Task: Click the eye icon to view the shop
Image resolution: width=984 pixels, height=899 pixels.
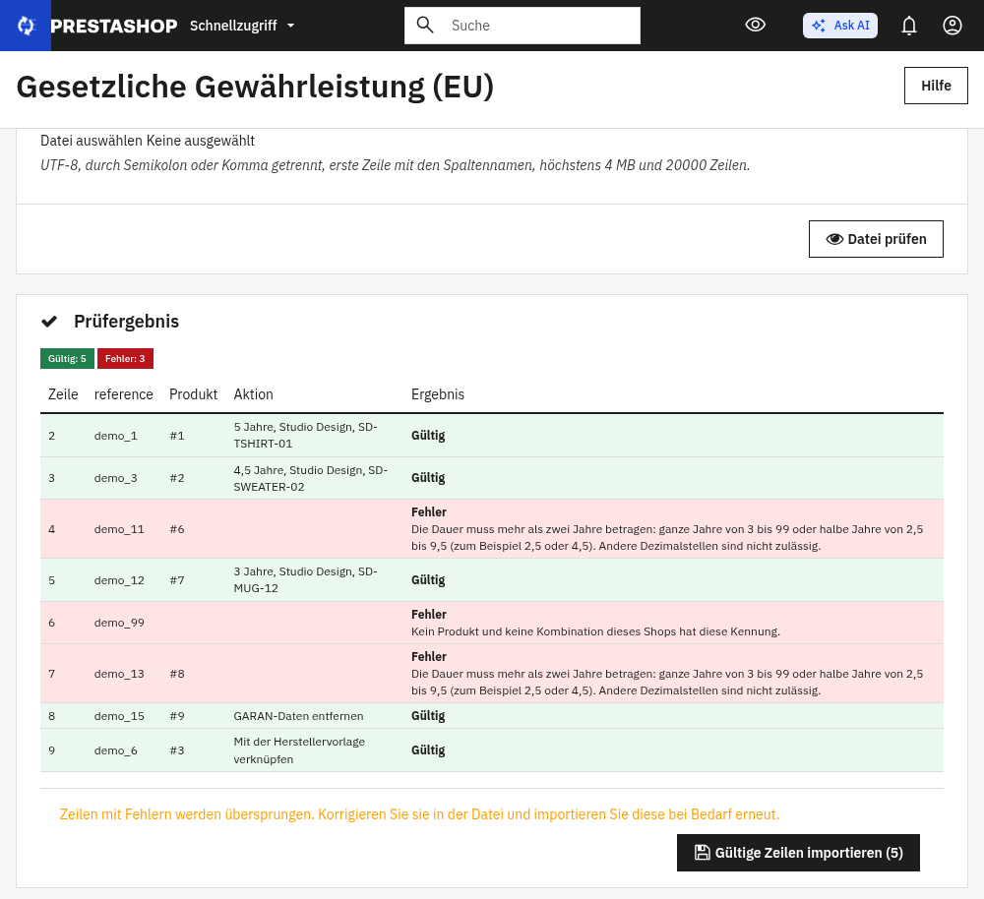Action: pyautogui.click(x=755, y=26)
